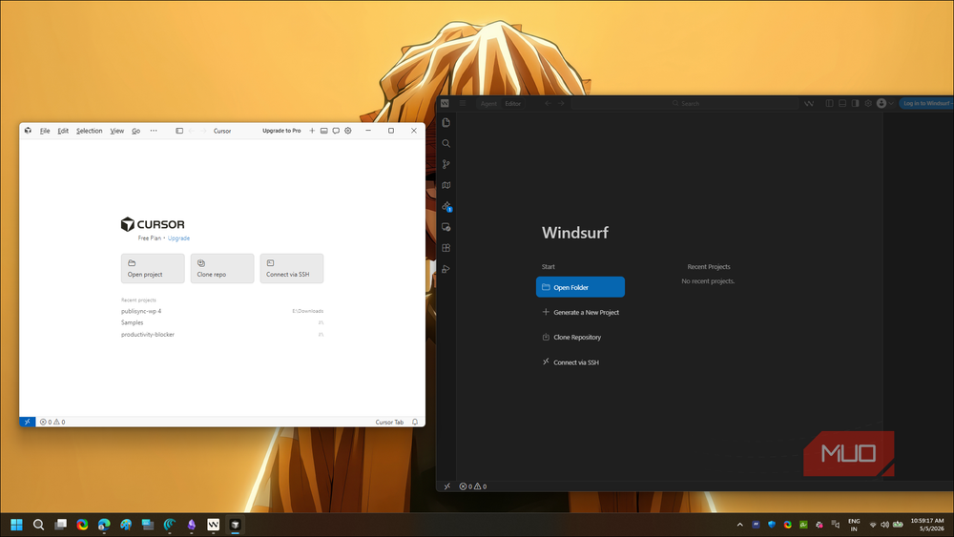954x537 pixels.
Task: Click Clone repo in Cursor
Action: pyautogui.click(x=222, y=268)
